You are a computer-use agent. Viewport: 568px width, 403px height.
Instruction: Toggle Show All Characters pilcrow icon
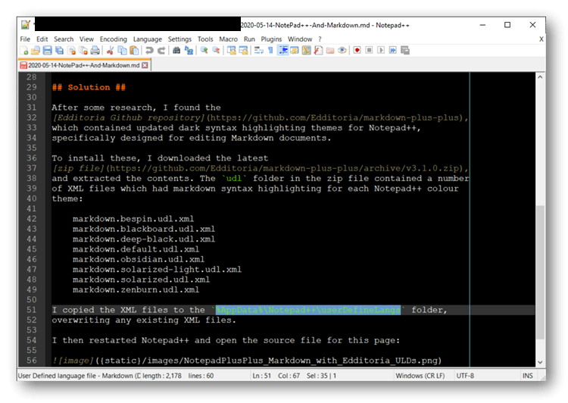point(270,50)
